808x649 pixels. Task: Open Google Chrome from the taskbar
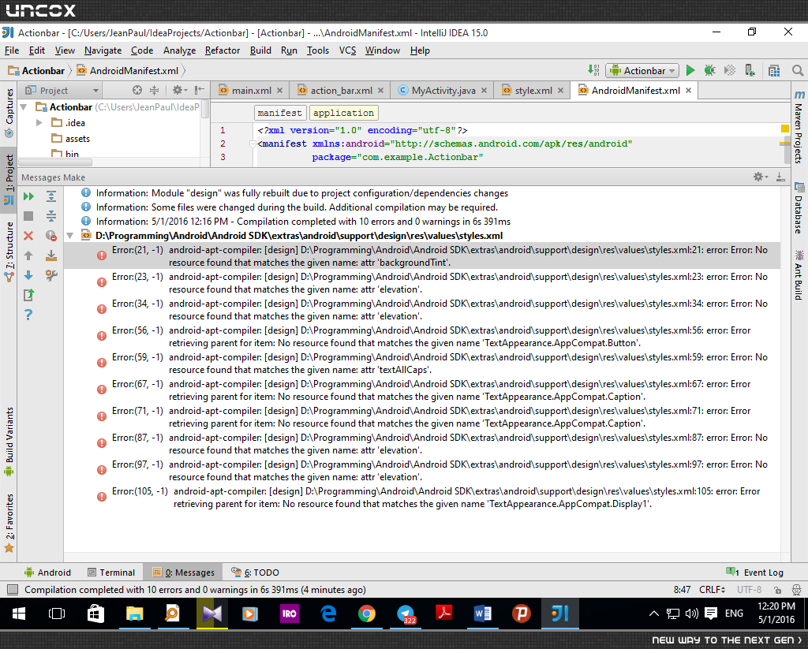click(366, 613)
